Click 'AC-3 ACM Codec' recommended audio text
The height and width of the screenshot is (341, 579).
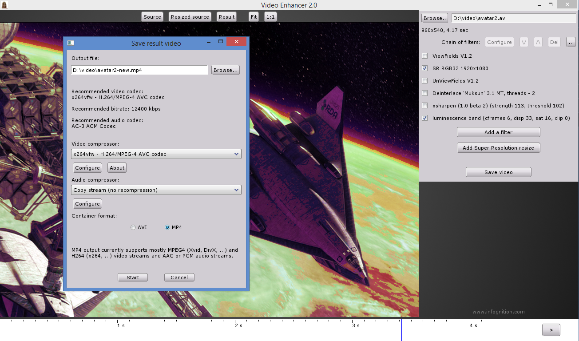(x=94, y=126)
